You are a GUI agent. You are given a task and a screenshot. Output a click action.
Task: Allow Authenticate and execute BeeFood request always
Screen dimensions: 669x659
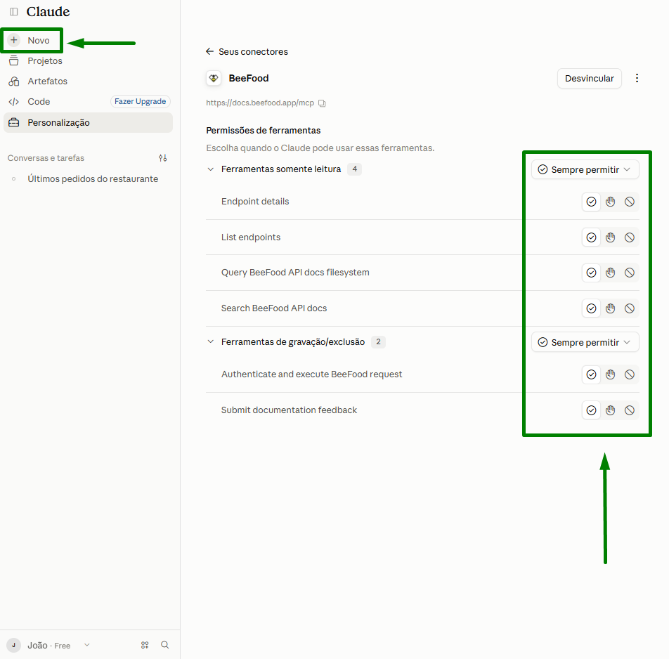(x=591, y=374)
